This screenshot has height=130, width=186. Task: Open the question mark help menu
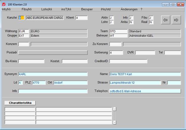[x=142, y=9]
